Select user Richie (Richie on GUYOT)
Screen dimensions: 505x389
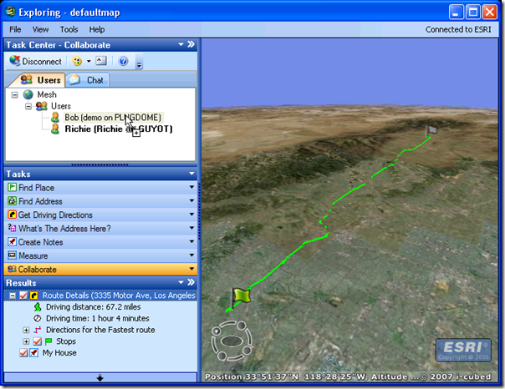tap(119, 129)
